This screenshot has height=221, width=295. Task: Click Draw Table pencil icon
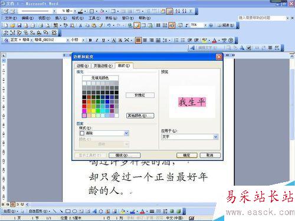click(x=6, y=11)
